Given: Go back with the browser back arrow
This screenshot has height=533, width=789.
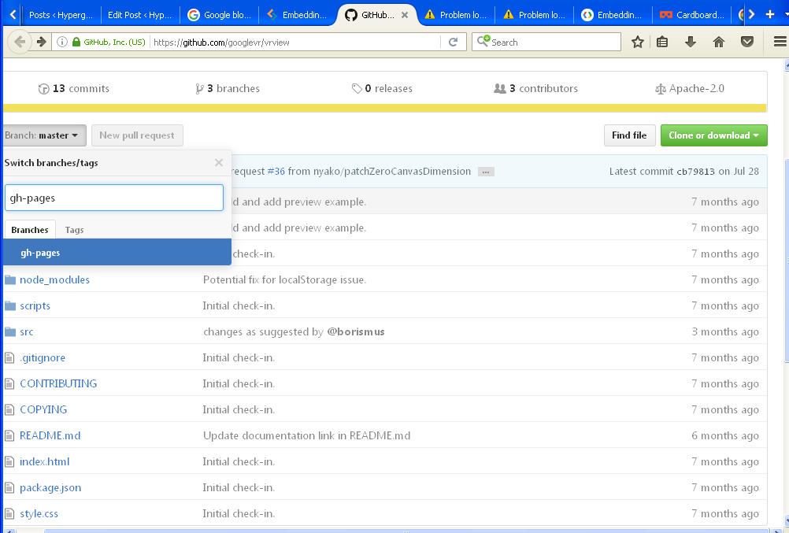Looking at the screenshot, I should tap(19, 42).
